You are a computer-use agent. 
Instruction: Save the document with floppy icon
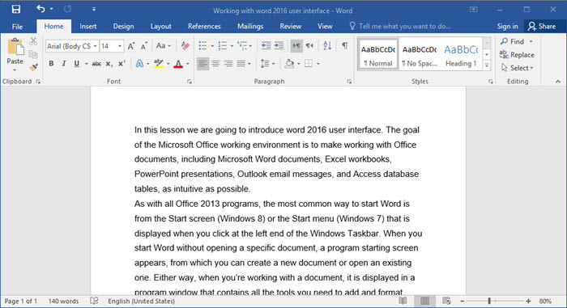(16, 9)
